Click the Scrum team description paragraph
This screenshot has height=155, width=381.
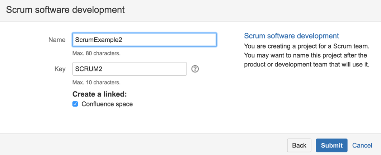pos(307,55)
